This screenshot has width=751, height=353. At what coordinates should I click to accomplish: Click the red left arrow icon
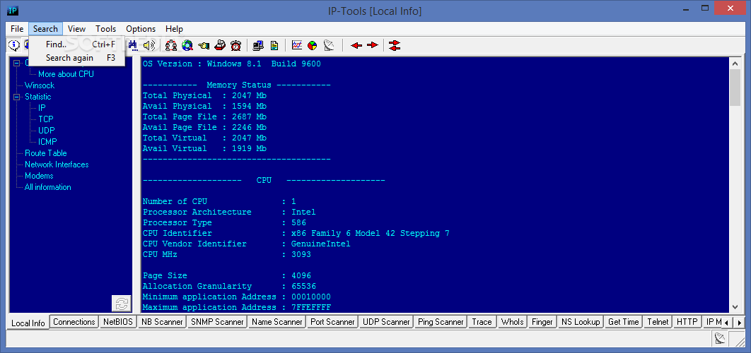coord(356,45)
